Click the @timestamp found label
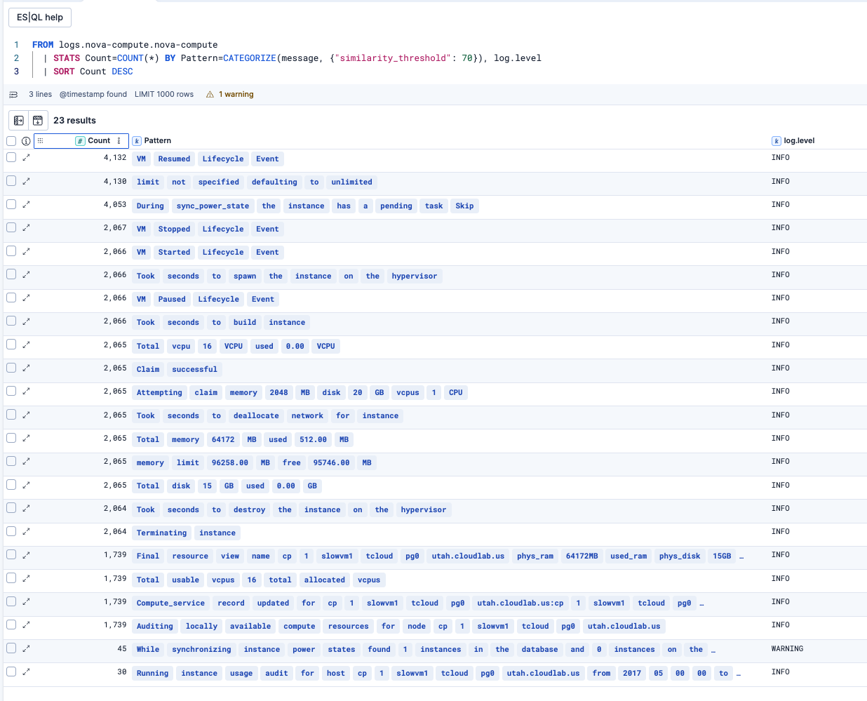867x701 pixels. coord(93,94)
